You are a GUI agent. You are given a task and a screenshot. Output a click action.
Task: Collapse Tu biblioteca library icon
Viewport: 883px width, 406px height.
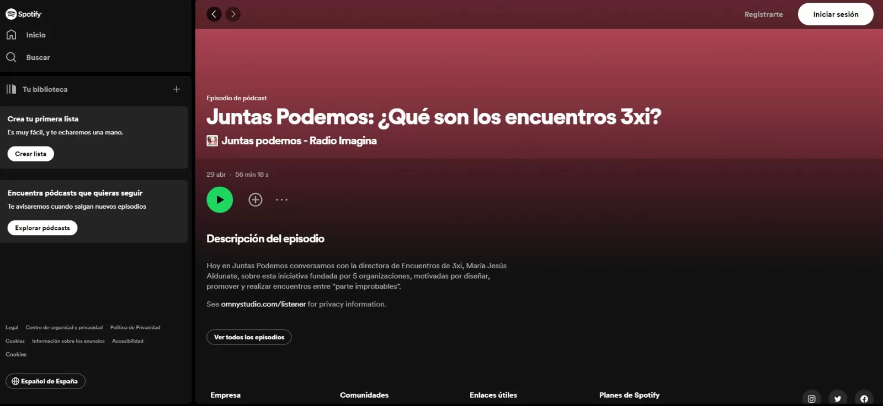pyautogui.click(x=11, y=89)
